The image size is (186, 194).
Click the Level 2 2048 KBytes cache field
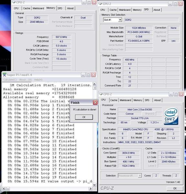pos(169,161)
